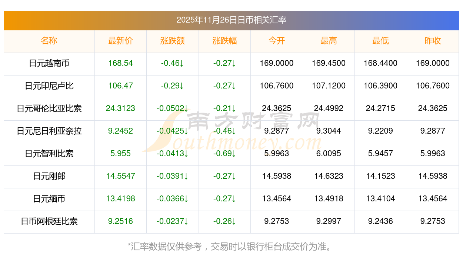The height and width of the screenshot is (258, 463).
Task: Click latest price 106.47
Action: (120, 86)
